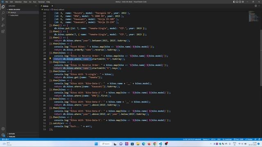The image size is (262, 147).
Task: Click the editor vertical scrollbar
Action: pyautogui.click(x=261, y=58)
